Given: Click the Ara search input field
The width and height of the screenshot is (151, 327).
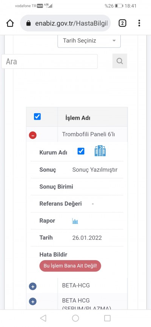Looking at the screenshot, I should [x=49, y=61].
